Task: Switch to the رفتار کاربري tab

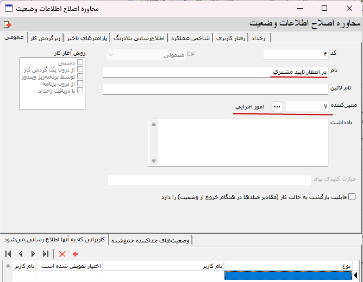Action: click(x=231, y=38)
